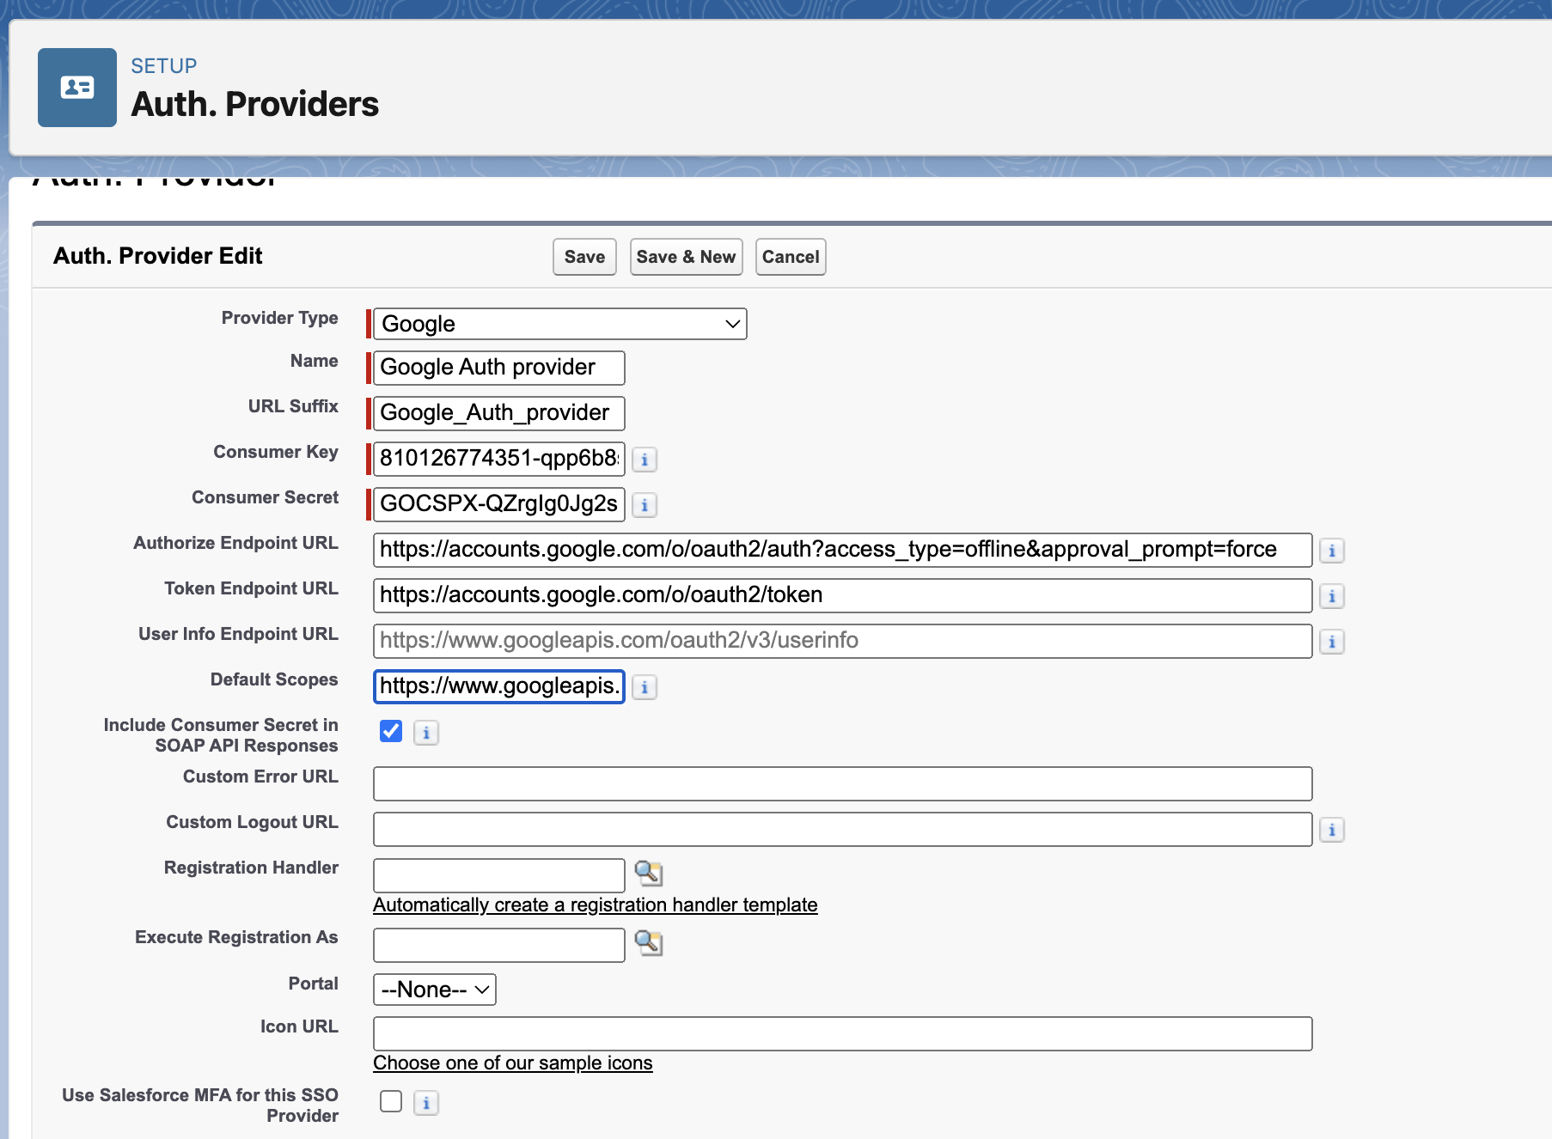This screenshot has width=1552, height=1139.
Task: Click the info icon beside Consumer Key
Action: pyautogui.click(x=645, y=460)
